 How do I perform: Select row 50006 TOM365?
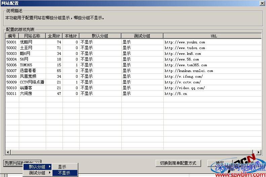[134, 65]
